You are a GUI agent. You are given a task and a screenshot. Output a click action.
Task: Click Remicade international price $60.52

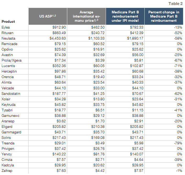click(99, 44)
